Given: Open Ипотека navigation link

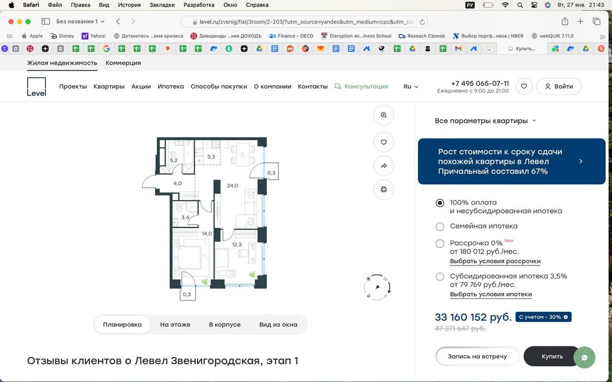Looking at the screenshot, I should tap(171, 87).
